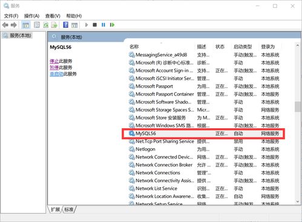Select the MessagingService_a49d8 row icon

click(132, 55)
